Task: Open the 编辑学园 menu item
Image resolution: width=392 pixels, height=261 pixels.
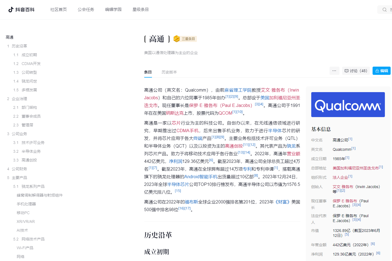Action: [113, 10]
